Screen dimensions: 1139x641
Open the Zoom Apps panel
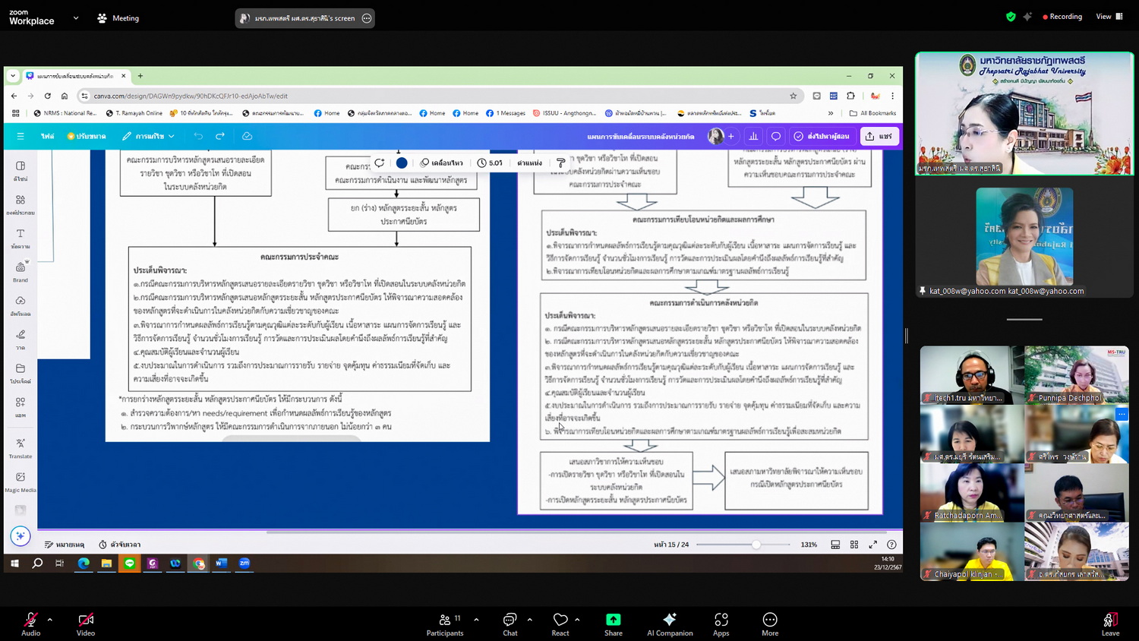pos(721,624)
